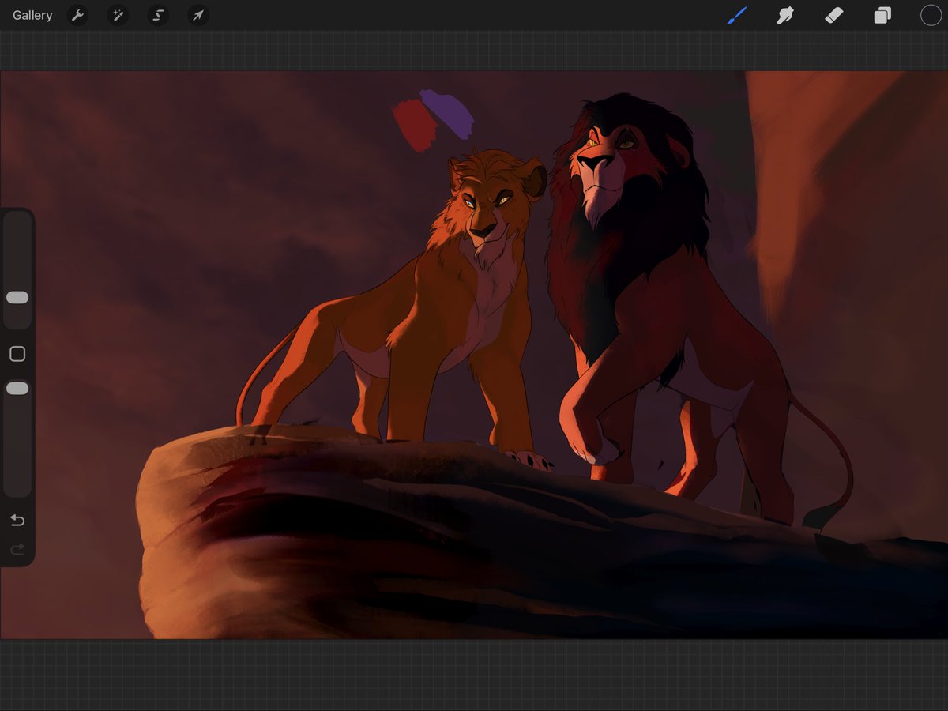The height and width of the screenshot is (711, 948).
Task: Redo the last undone action
Action: coord(17,548)
